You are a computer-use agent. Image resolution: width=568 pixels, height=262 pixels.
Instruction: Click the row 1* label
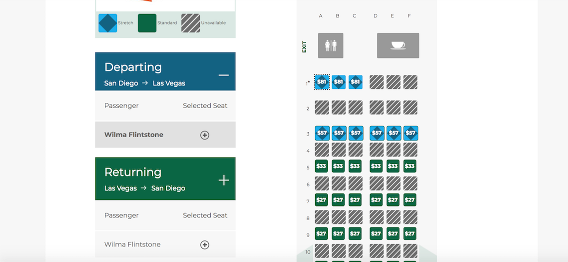point(308,83)
